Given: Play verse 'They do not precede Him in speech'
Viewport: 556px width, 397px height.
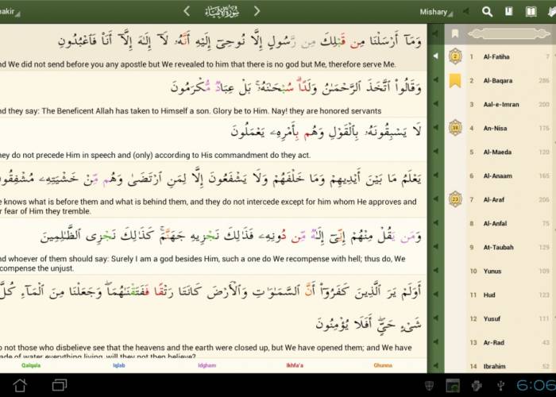Looking at the screenshot, I should (x=436, y=128).
